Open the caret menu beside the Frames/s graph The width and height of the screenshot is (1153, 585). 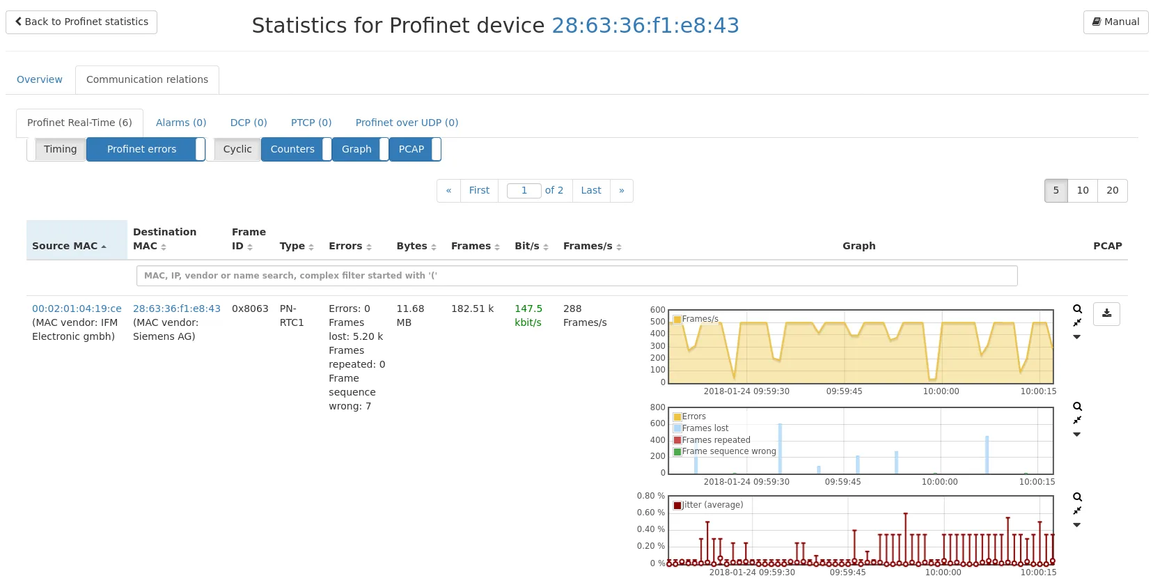coord(1077,337)
